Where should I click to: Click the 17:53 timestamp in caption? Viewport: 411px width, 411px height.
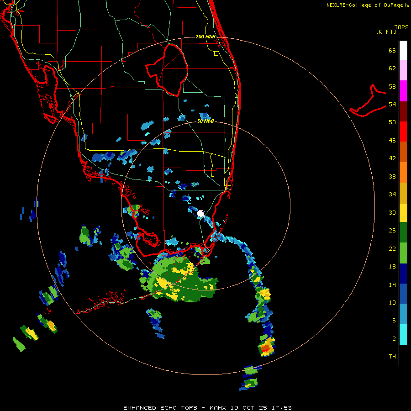click(282, 408)
